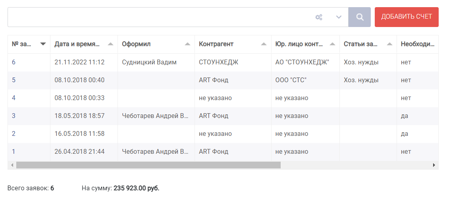The width and height of the screenshot is (449, 201).
Task: Select the Необходимо column header
Action: (418, 44)
